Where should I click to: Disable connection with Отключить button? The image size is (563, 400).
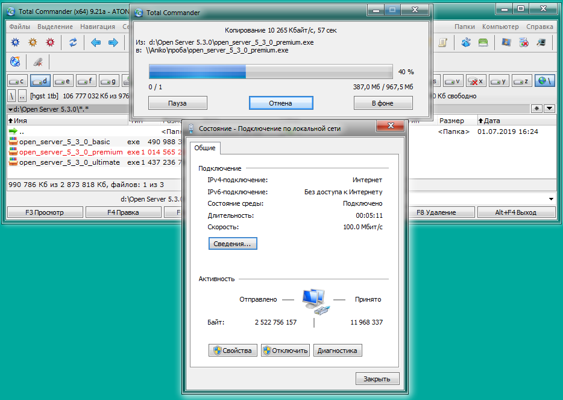[285, 351]
